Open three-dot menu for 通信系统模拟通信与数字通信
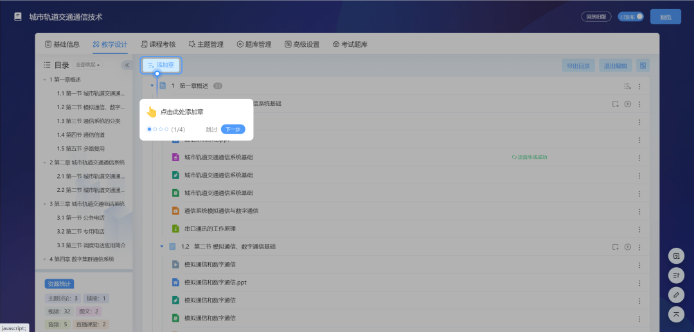Screen dimensions: 694x332 click(639, 211)
